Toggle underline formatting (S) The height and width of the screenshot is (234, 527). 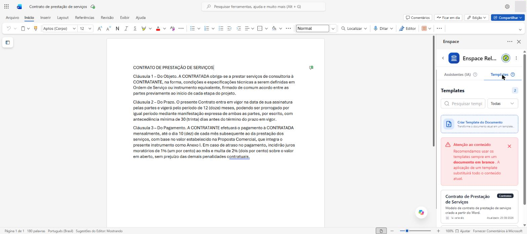coord(135,28)
